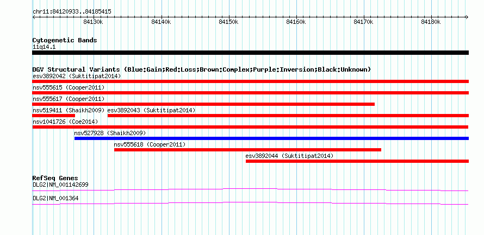
Task: Click the 84130k ruler tick label
Action: (x=93, y=22)
